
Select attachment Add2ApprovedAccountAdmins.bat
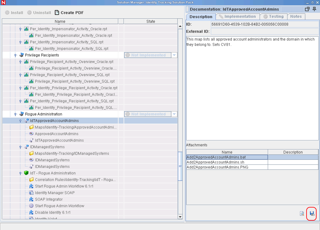tap(227, 157)
